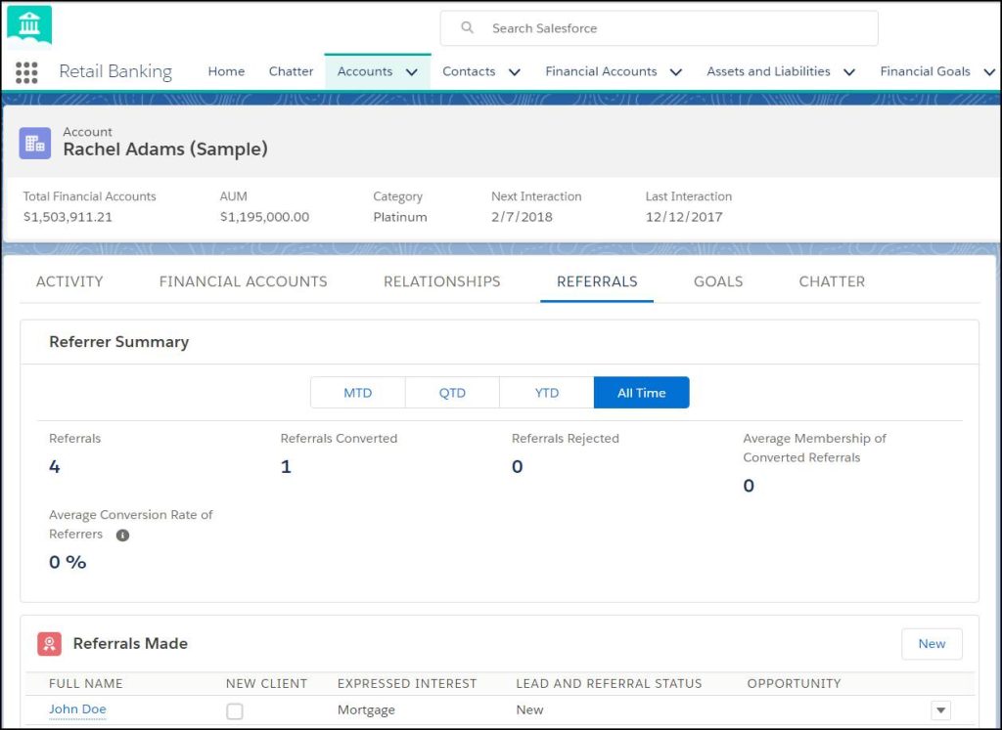Expand the Contacts menu chevron
This screenshot has height=730, width=1002.
pyautogui.click(x=515, y=72)
